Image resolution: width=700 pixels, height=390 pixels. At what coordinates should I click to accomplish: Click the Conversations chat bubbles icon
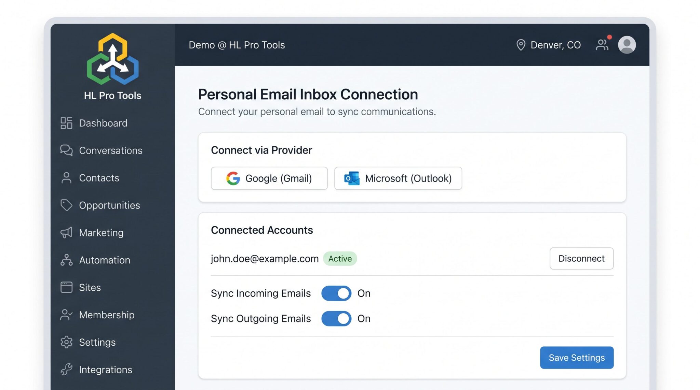click(x=66, y=150)
